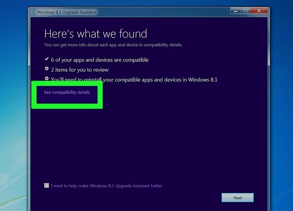Open the See compatibility details link
This screenshot has width=293, height=211.
click(67, 92)
